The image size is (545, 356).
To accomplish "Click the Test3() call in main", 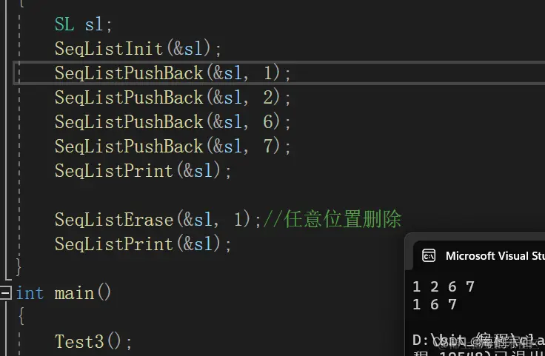I will [x=93, y=342].
